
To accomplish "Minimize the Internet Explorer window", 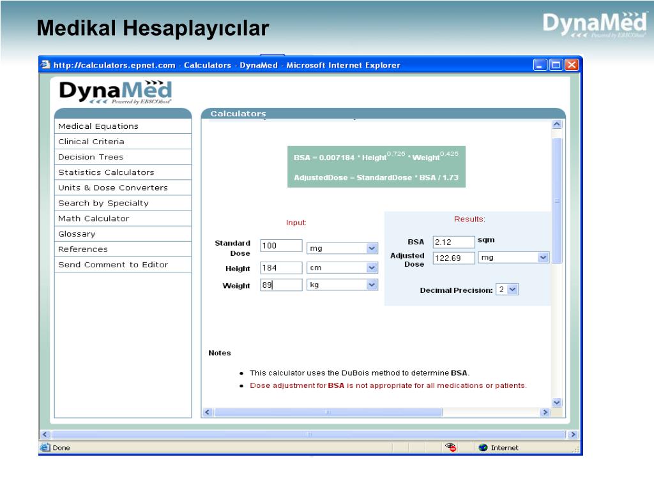I will (x=540, y=65).
